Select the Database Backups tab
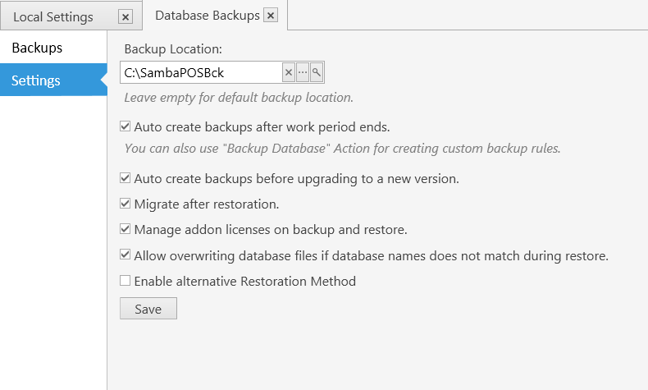The height and width of the screenshot is (390, 648). point(208,16)
